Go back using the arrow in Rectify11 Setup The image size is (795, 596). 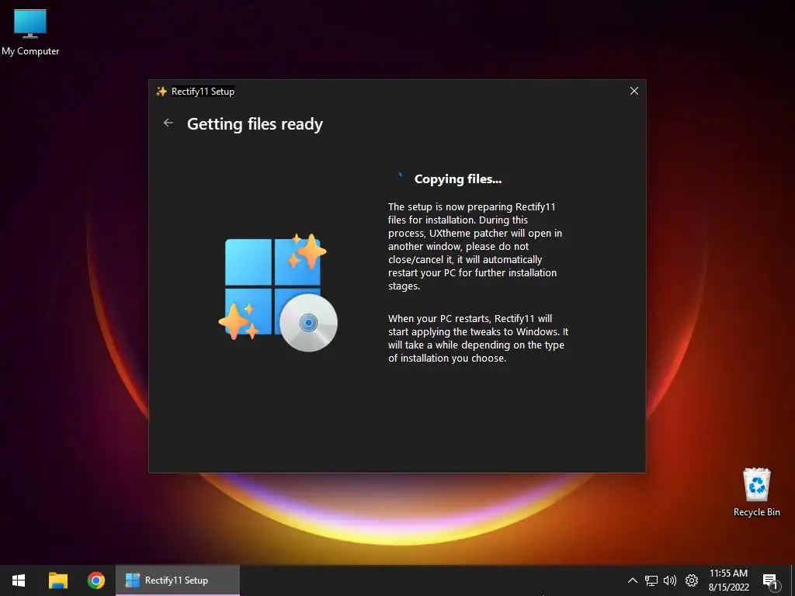coord(168,123)
